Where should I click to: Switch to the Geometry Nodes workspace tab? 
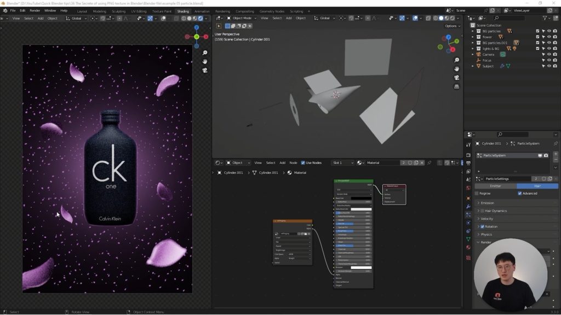272,11
